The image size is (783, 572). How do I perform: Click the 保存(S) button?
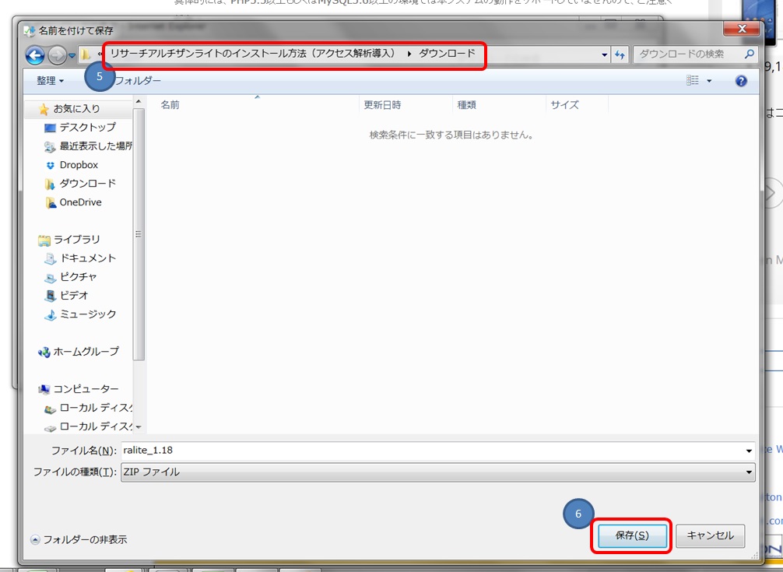(x=631, y=535)
